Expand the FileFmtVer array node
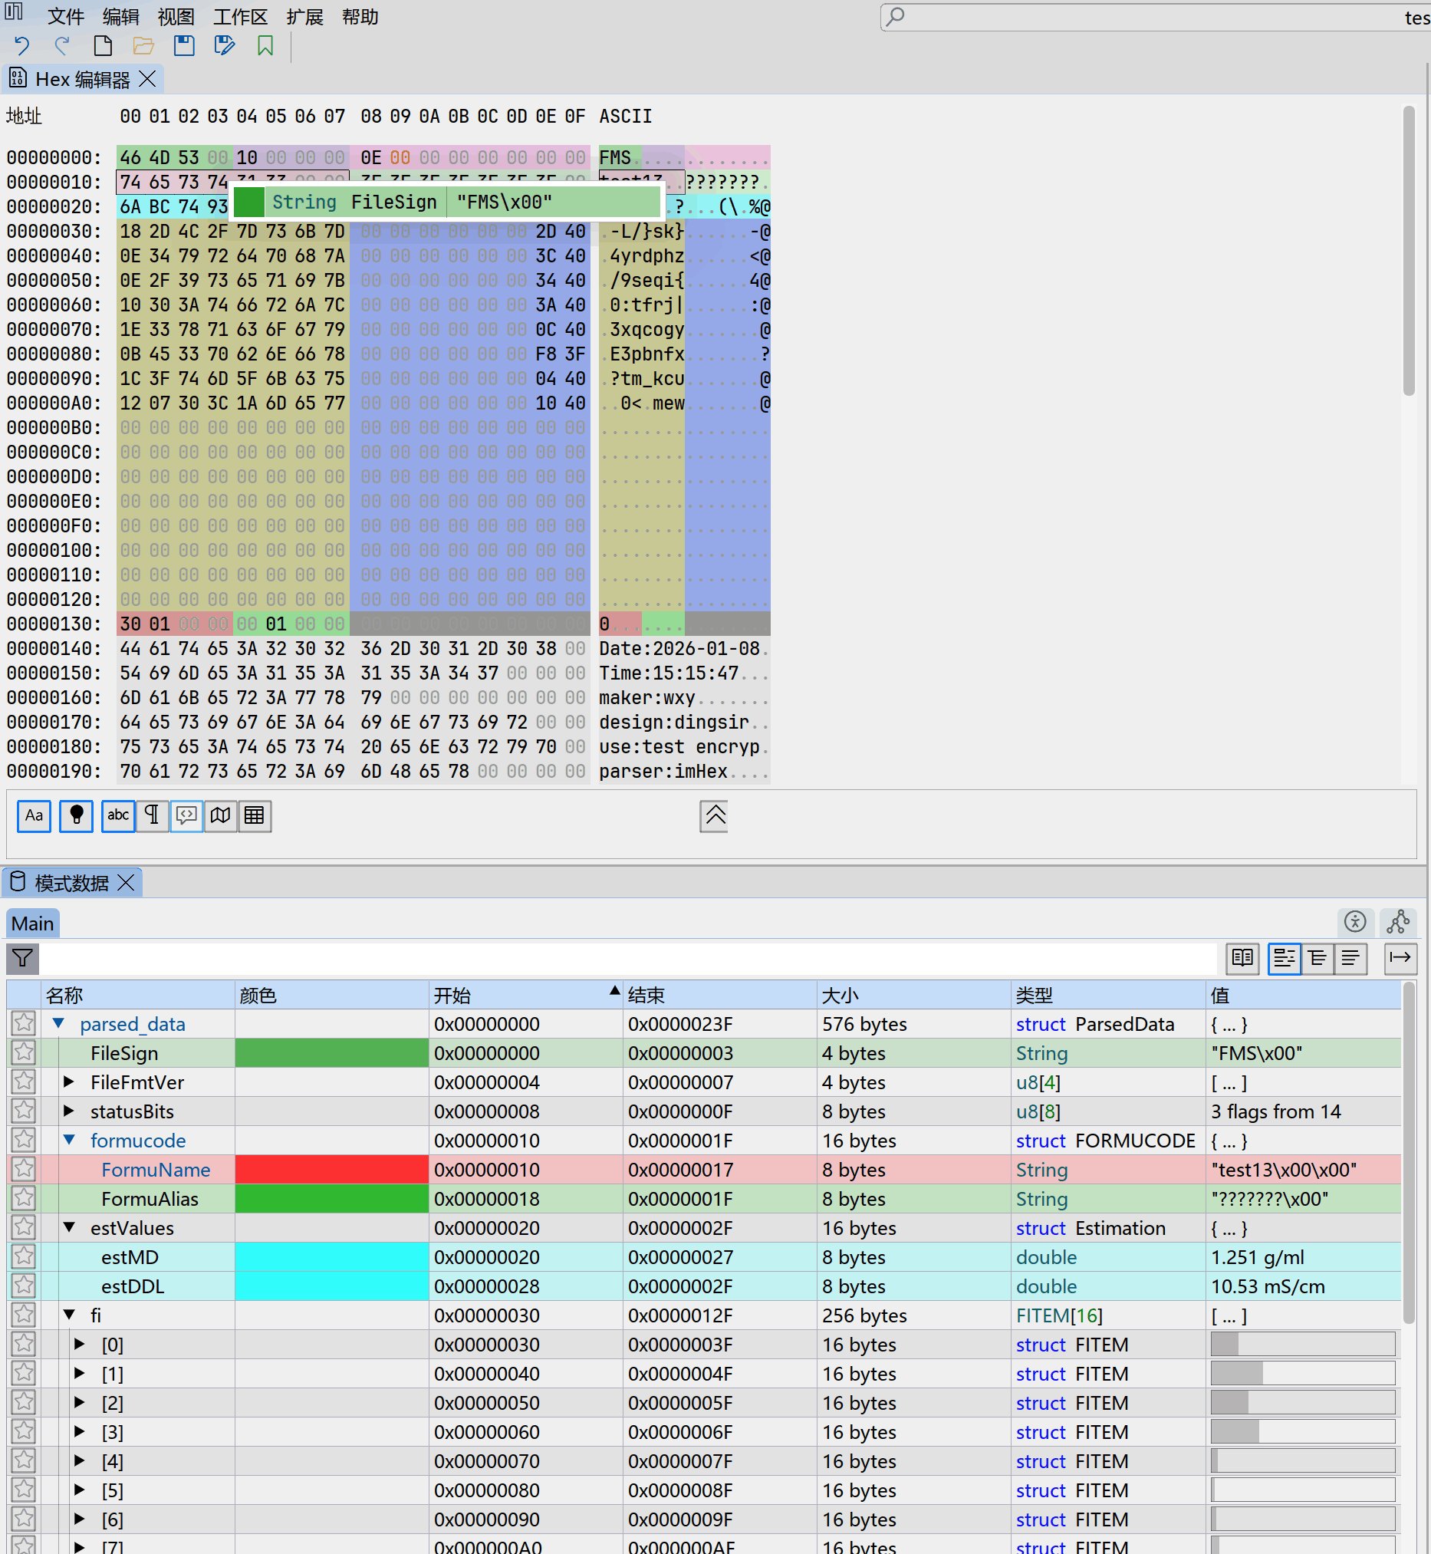1431x1554 pixels. [x=69, y=1082]
